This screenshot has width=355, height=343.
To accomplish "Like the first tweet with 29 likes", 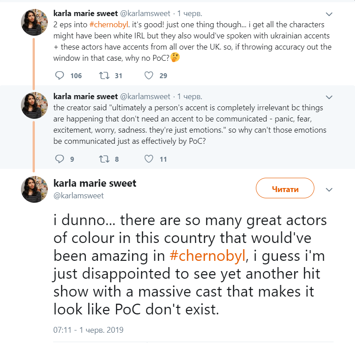I will (x=149, y=75).
